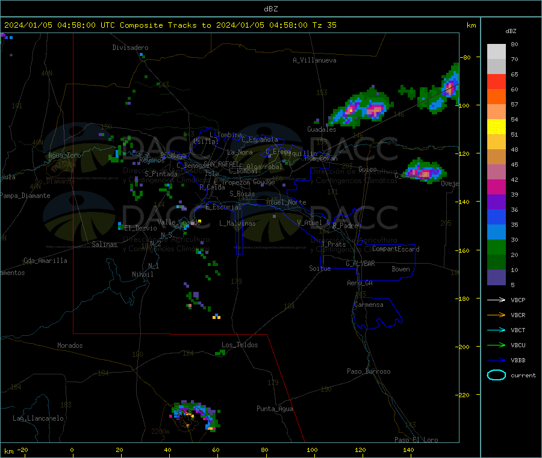This screenshot has height=458, width=542.
Task: Select the red 60-65 dBZ swatch
Action: 496,81
